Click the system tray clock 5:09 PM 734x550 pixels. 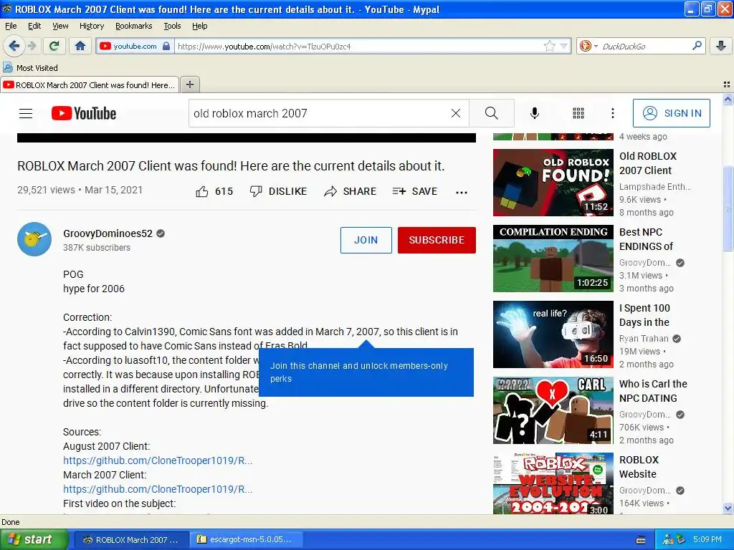coord(707,540)
